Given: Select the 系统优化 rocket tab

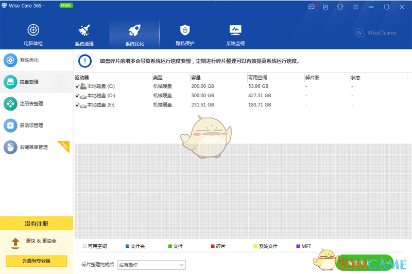Looking at the screenshot, I should click(134, 34).
